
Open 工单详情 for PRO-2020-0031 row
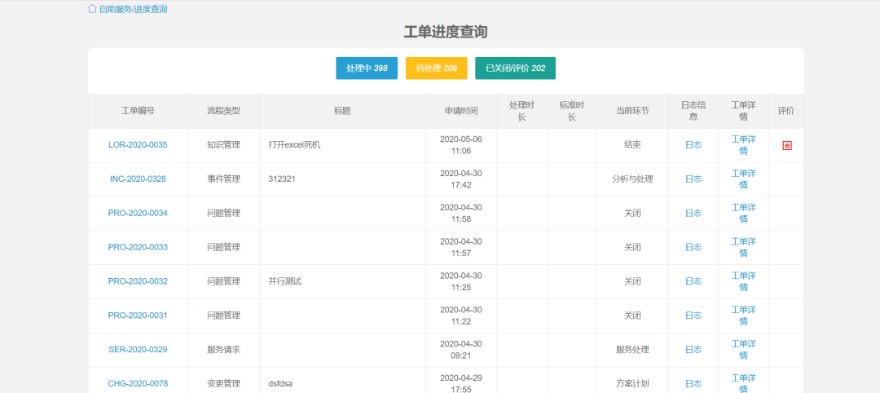point(743,316)
